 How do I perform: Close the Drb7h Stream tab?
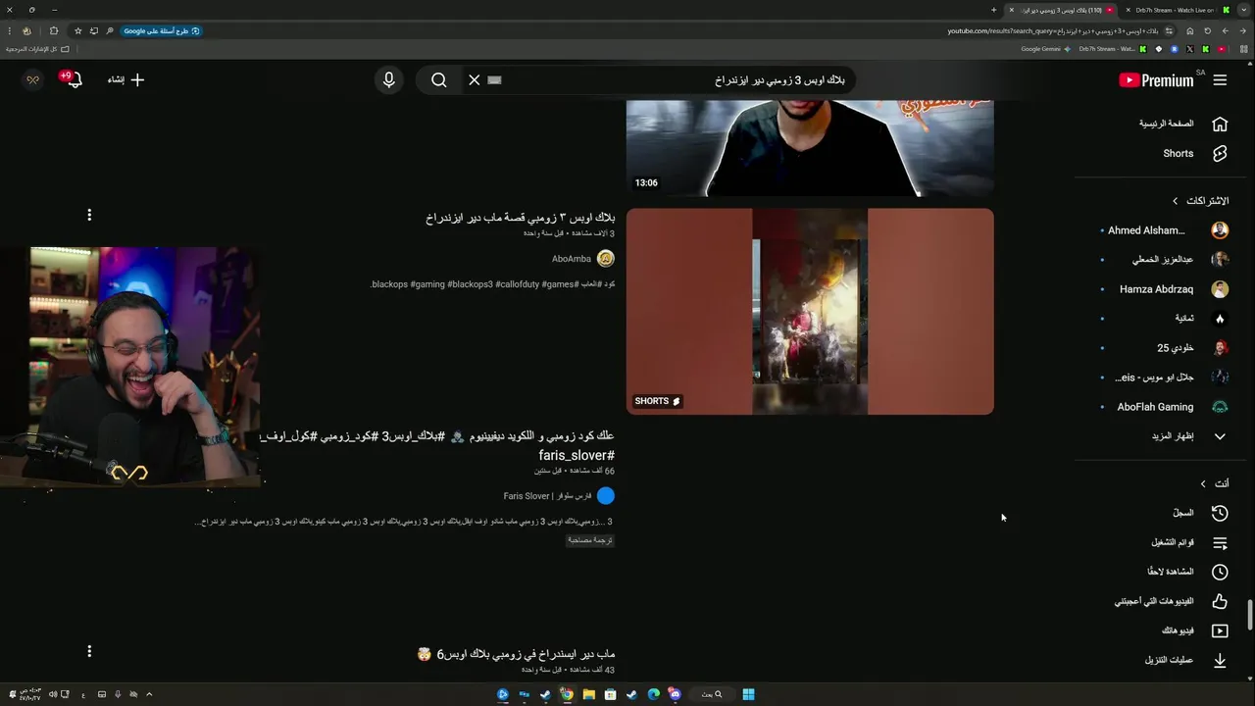point(1127,10)
